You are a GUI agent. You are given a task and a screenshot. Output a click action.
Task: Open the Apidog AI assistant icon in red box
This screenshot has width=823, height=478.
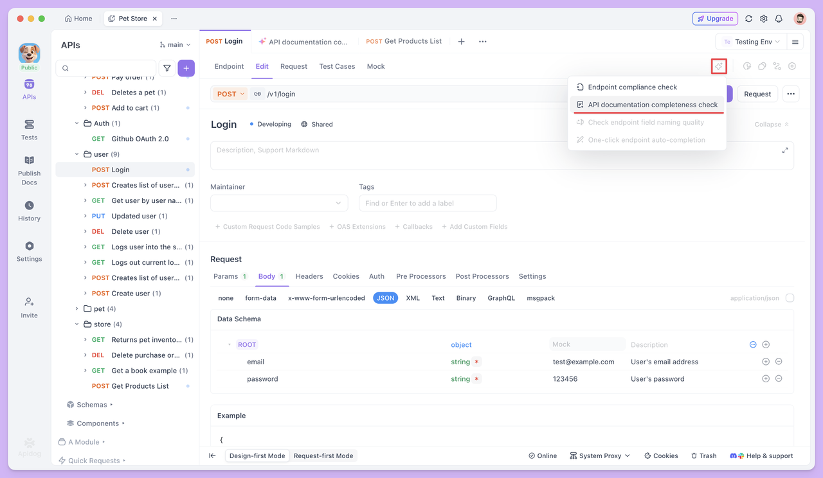[x=719, y=66]
